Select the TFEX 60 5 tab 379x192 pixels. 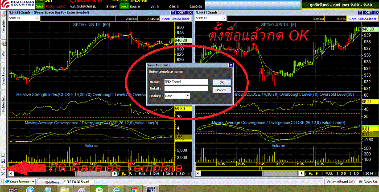[78, 182]
